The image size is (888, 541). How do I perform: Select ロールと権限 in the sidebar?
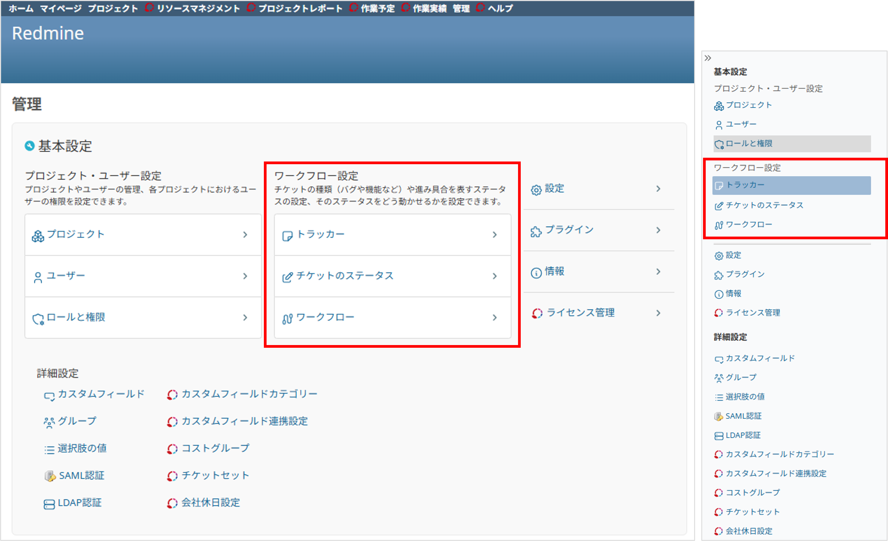[x=792, y=144]
